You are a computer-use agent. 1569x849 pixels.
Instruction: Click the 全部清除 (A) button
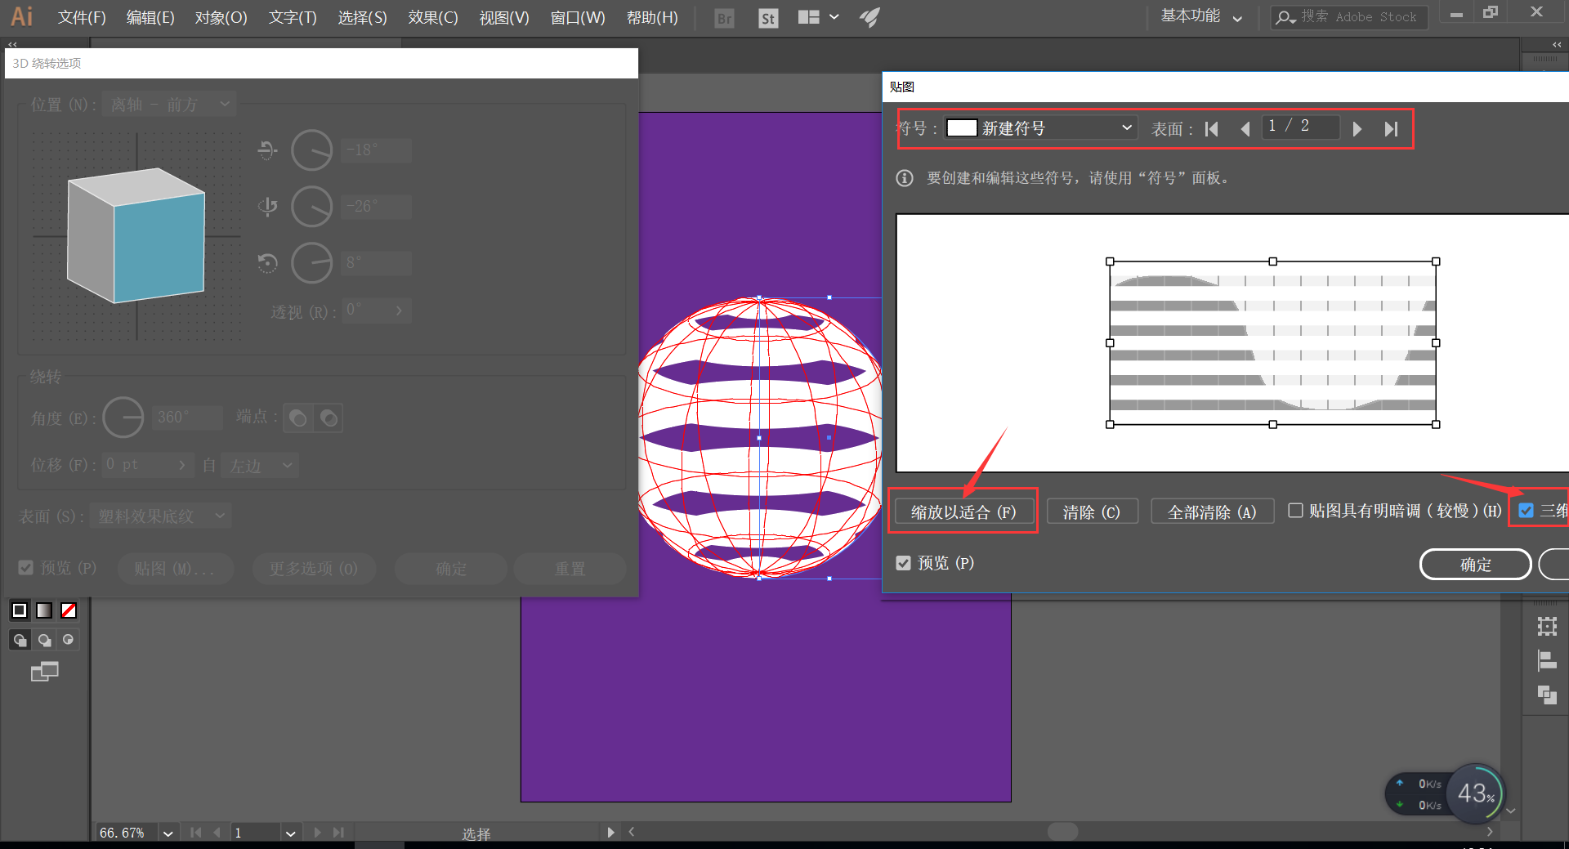click(1212, 512)
